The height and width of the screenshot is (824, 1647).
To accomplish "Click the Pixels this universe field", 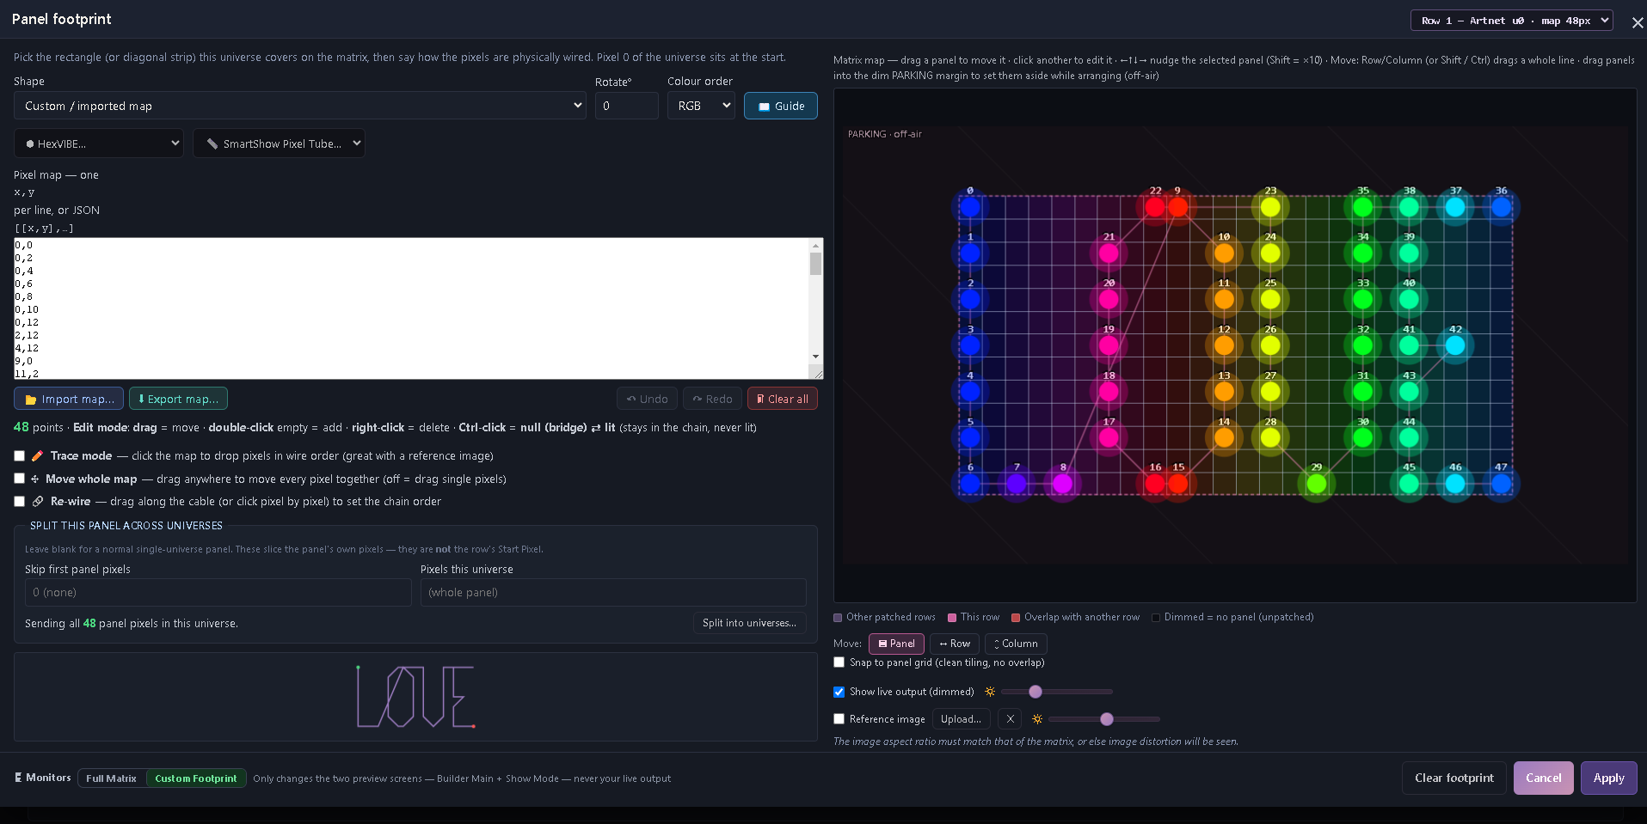I will coord(613,592).
